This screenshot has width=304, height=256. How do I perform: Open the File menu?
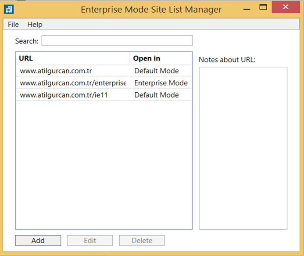pyautogui.click(x=13, y=25)
